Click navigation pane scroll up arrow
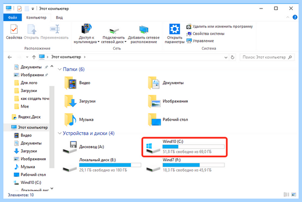The image size is (302, 202). (52, 66)
